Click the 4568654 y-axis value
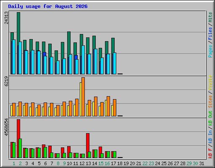 (x=6, y=127)
